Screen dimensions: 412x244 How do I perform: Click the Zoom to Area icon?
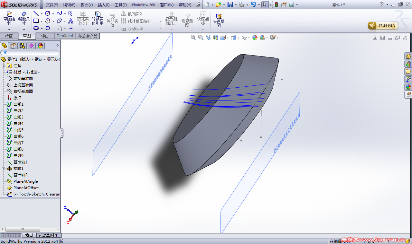pos(201,38)
